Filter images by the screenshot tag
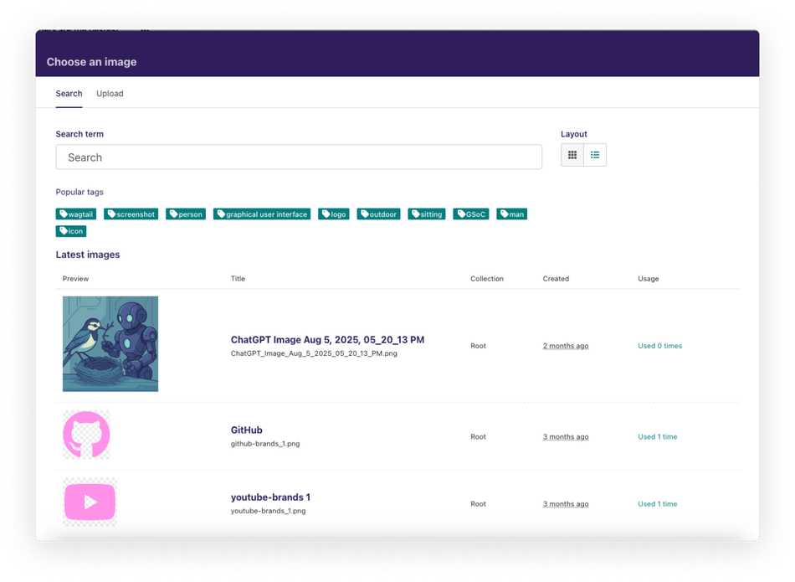 pyautogui.click(x=131, y=214)
